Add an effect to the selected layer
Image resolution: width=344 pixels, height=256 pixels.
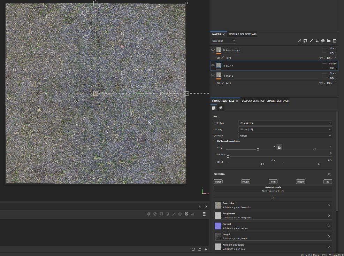coord(300,41)
